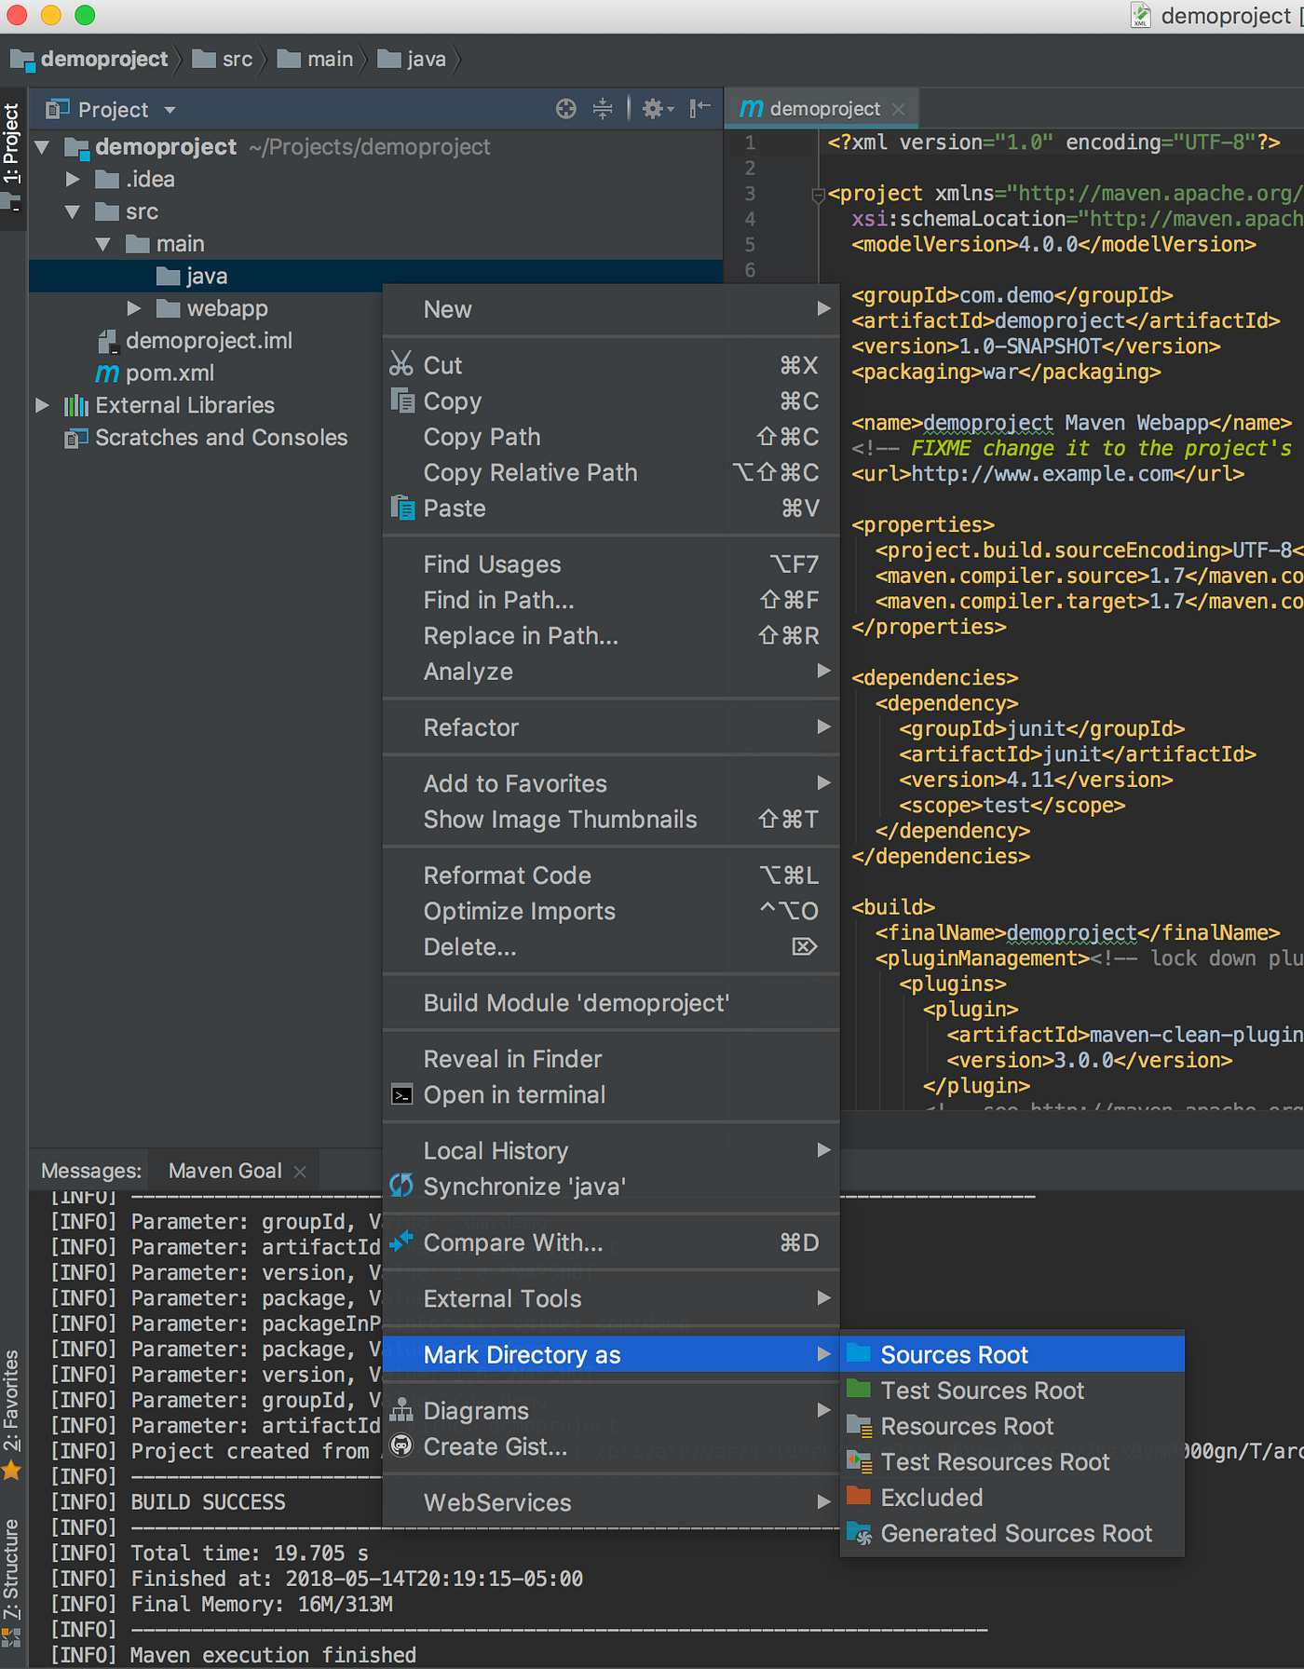The height and width of the screenshot is (1669, 1304).
Task: Expand the .idea folder
Action: [73, 179]
